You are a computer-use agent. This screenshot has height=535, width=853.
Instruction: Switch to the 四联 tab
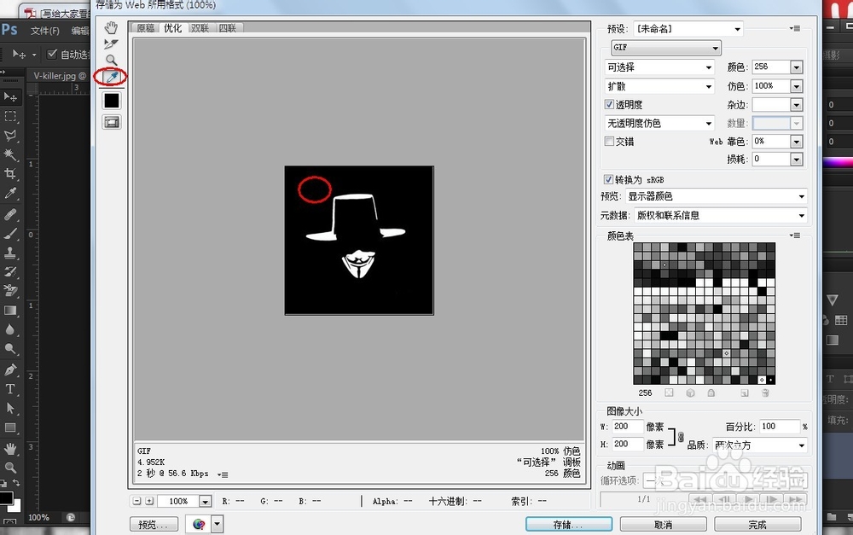[x=228, y=28]
